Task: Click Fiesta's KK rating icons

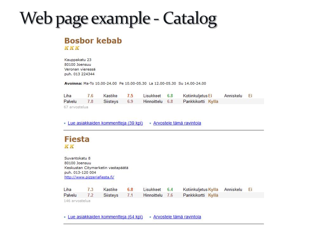Action: [69, 146]
